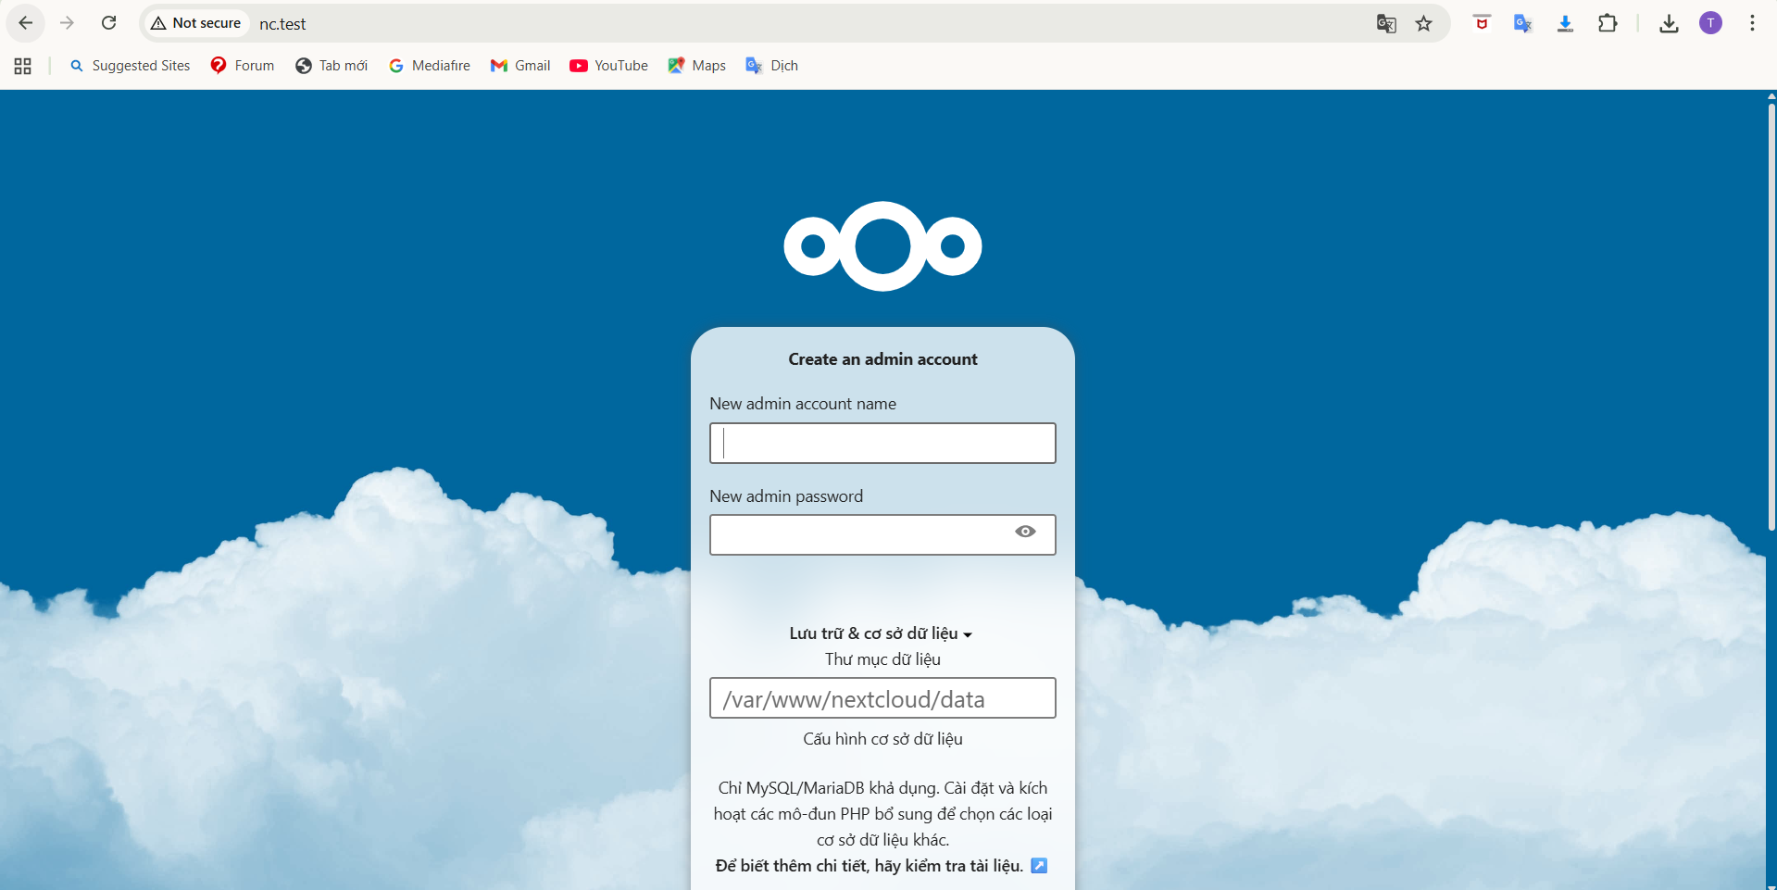Open the McAfee extension
This screenshot has width=1777, height=890.
point(1480,23)
